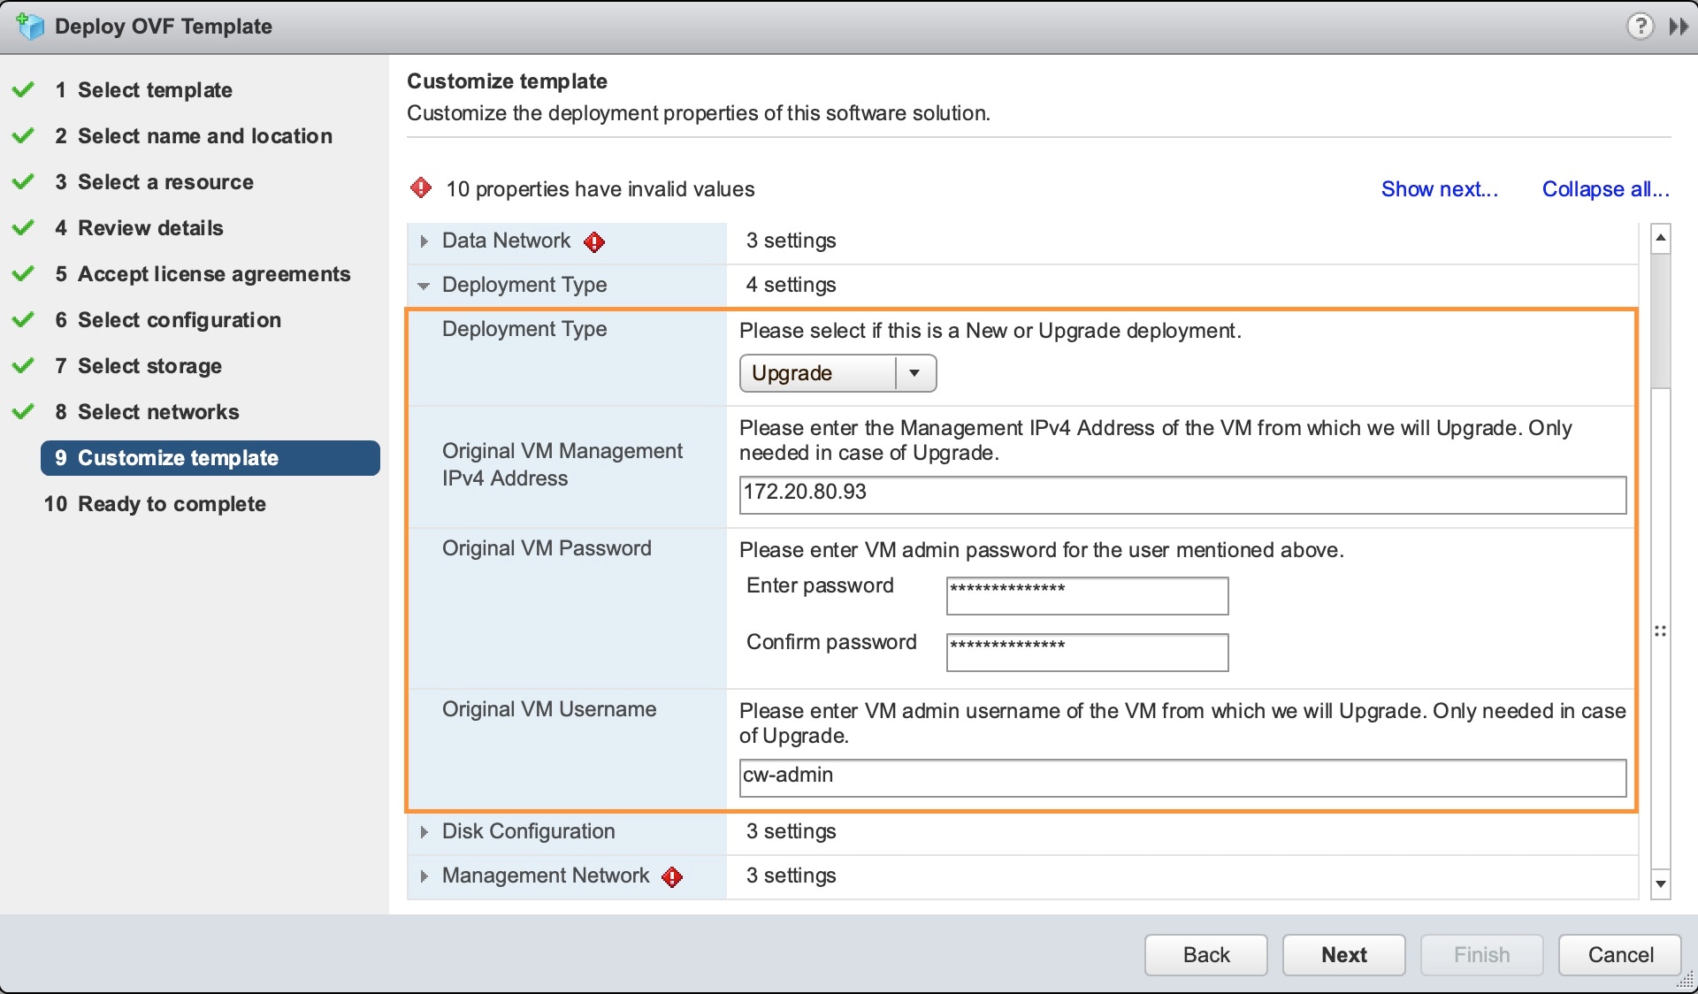Click the green checkmark beside Select networks
This screenshot has width=1698, height=994.
(x=24, y=412)
